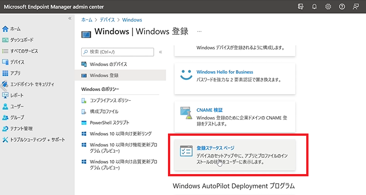Click the help question mark icon
Screen dimensions: 366x195
(x=342, y=7)
